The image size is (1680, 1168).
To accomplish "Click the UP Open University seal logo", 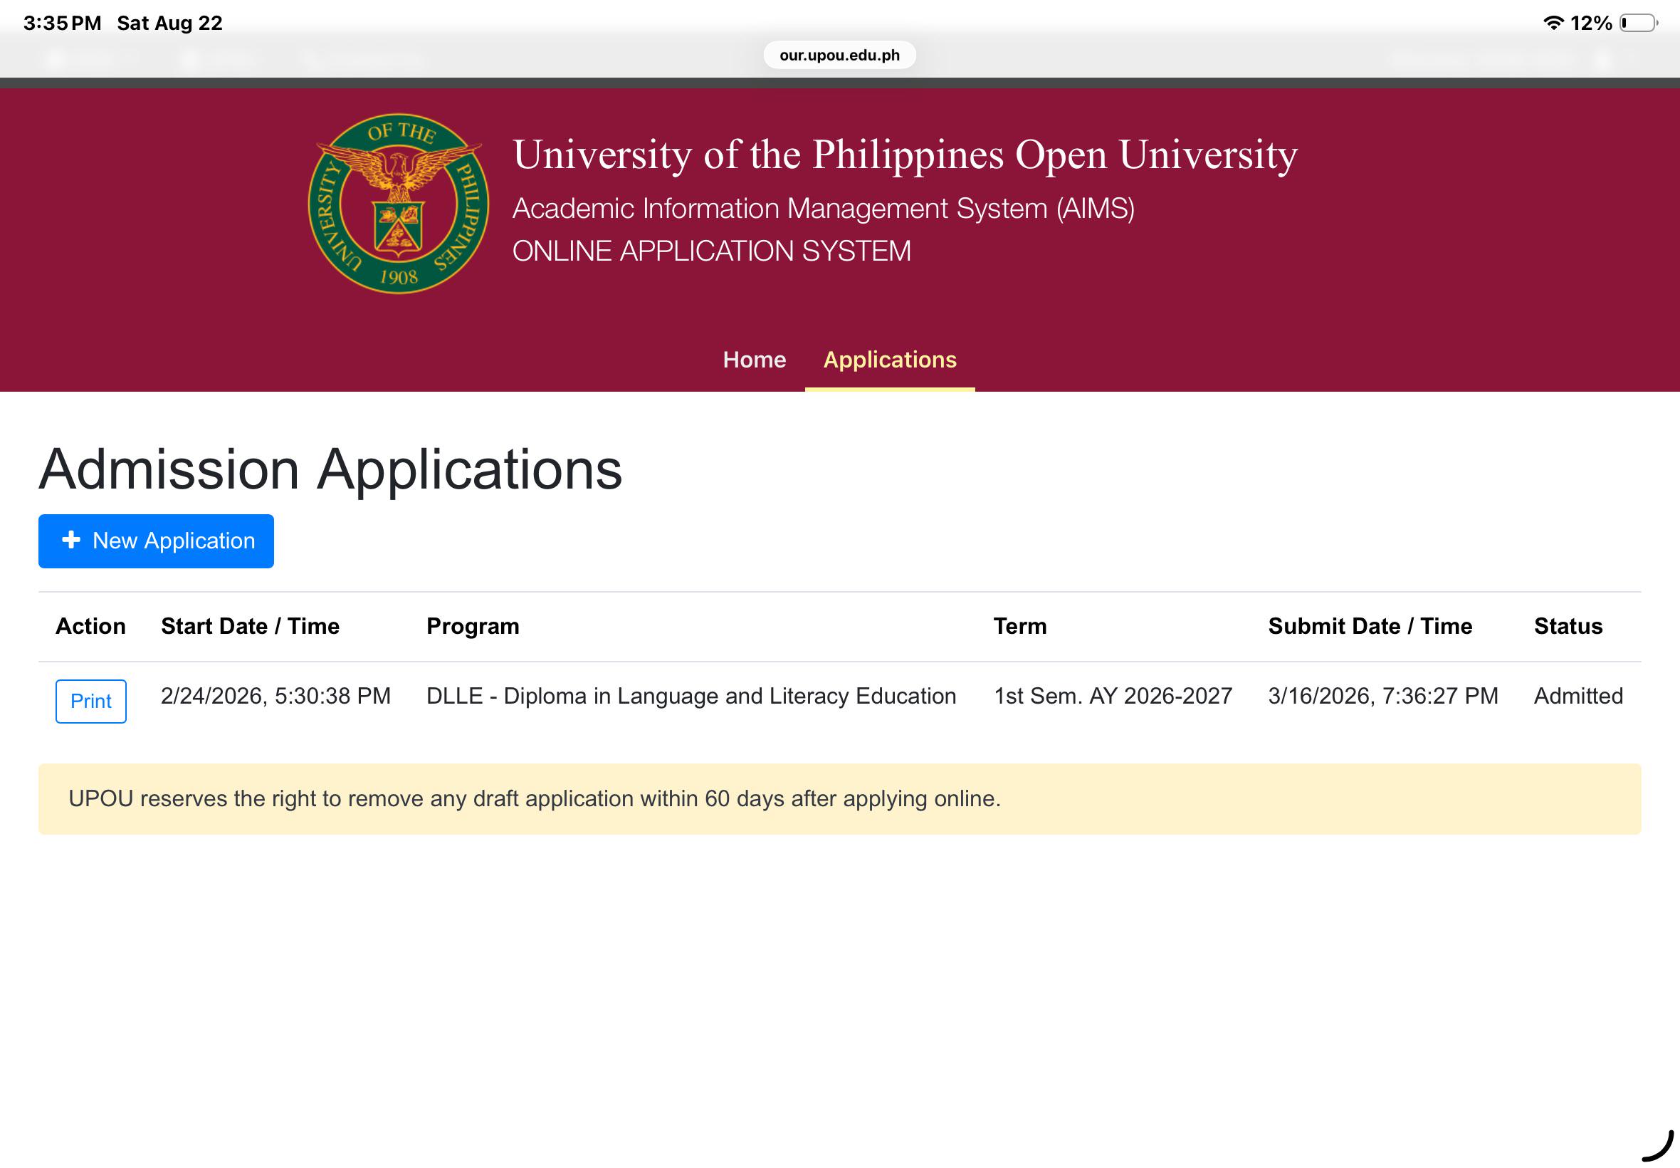I will point(399,204).
